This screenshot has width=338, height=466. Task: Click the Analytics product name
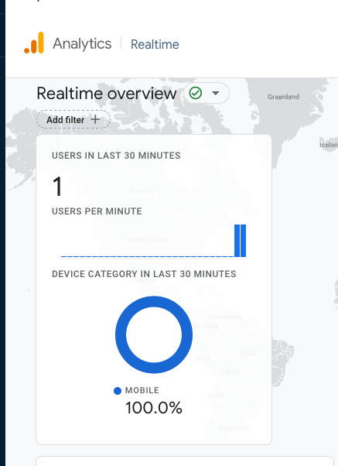[x=82, y=44]
